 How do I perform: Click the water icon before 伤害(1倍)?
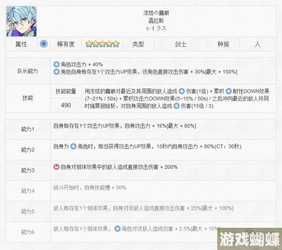tap(182, 91)
